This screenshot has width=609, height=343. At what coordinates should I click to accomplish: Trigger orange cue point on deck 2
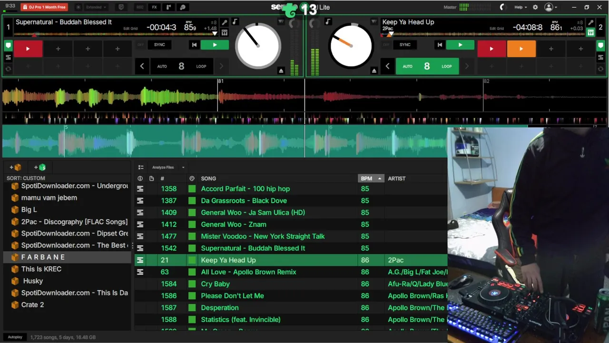(521, 49)
